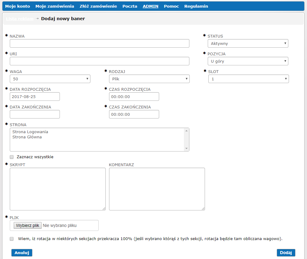The image size is (307, 259).
Task: Select Strona Logowania in the STRONA list
Action: coord(30,132)
